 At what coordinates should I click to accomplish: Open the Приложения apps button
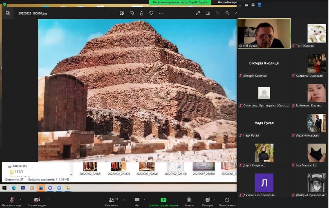click(227, 202)
